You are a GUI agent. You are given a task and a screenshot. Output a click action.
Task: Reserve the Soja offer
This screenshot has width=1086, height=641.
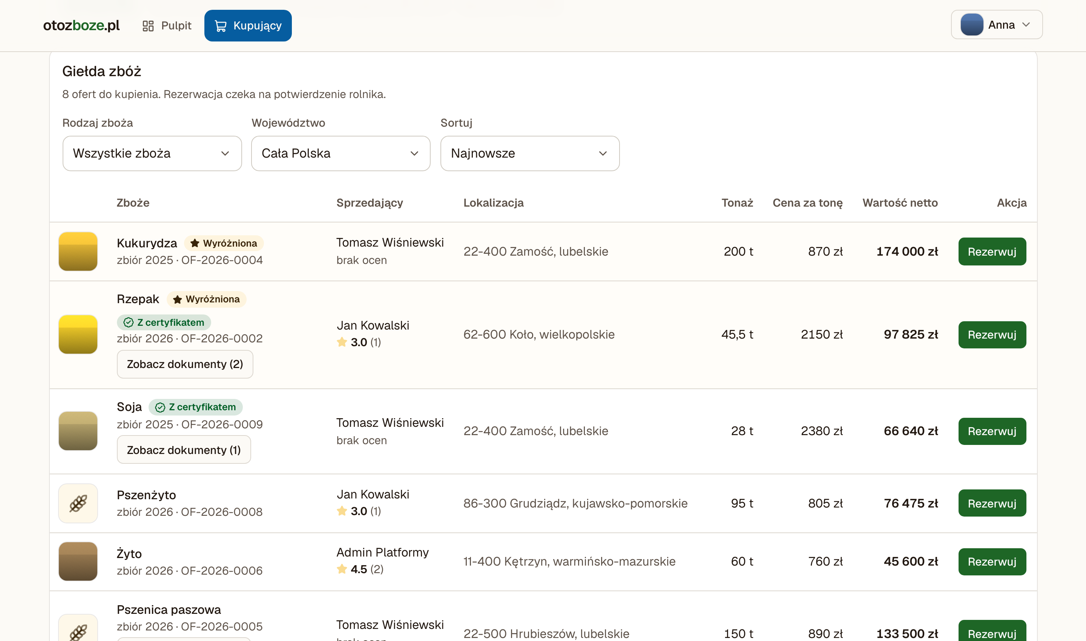992,431
